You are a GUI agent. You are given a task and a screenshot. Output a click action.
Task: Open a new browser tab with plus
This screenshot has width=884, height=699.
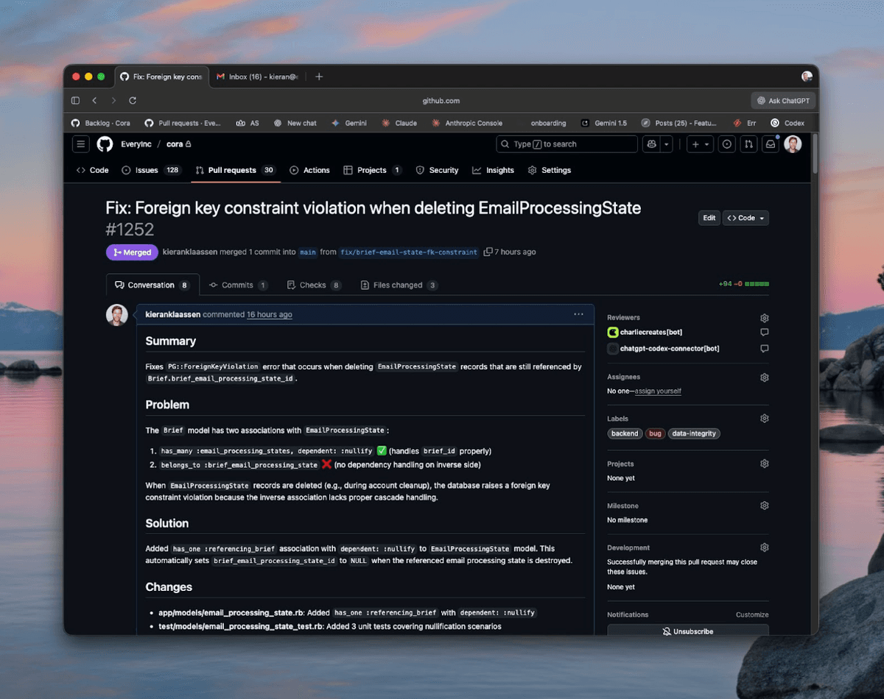[x=319, y=77]
